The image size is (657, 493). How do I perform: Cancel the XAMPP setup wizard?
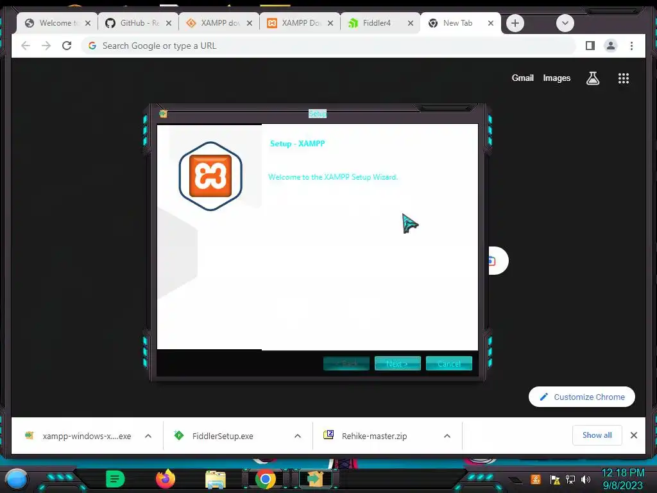448,363
